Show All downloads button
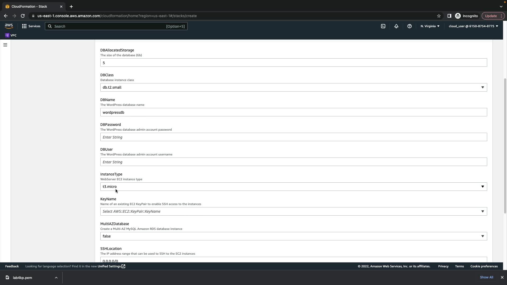 pos(486,277)
